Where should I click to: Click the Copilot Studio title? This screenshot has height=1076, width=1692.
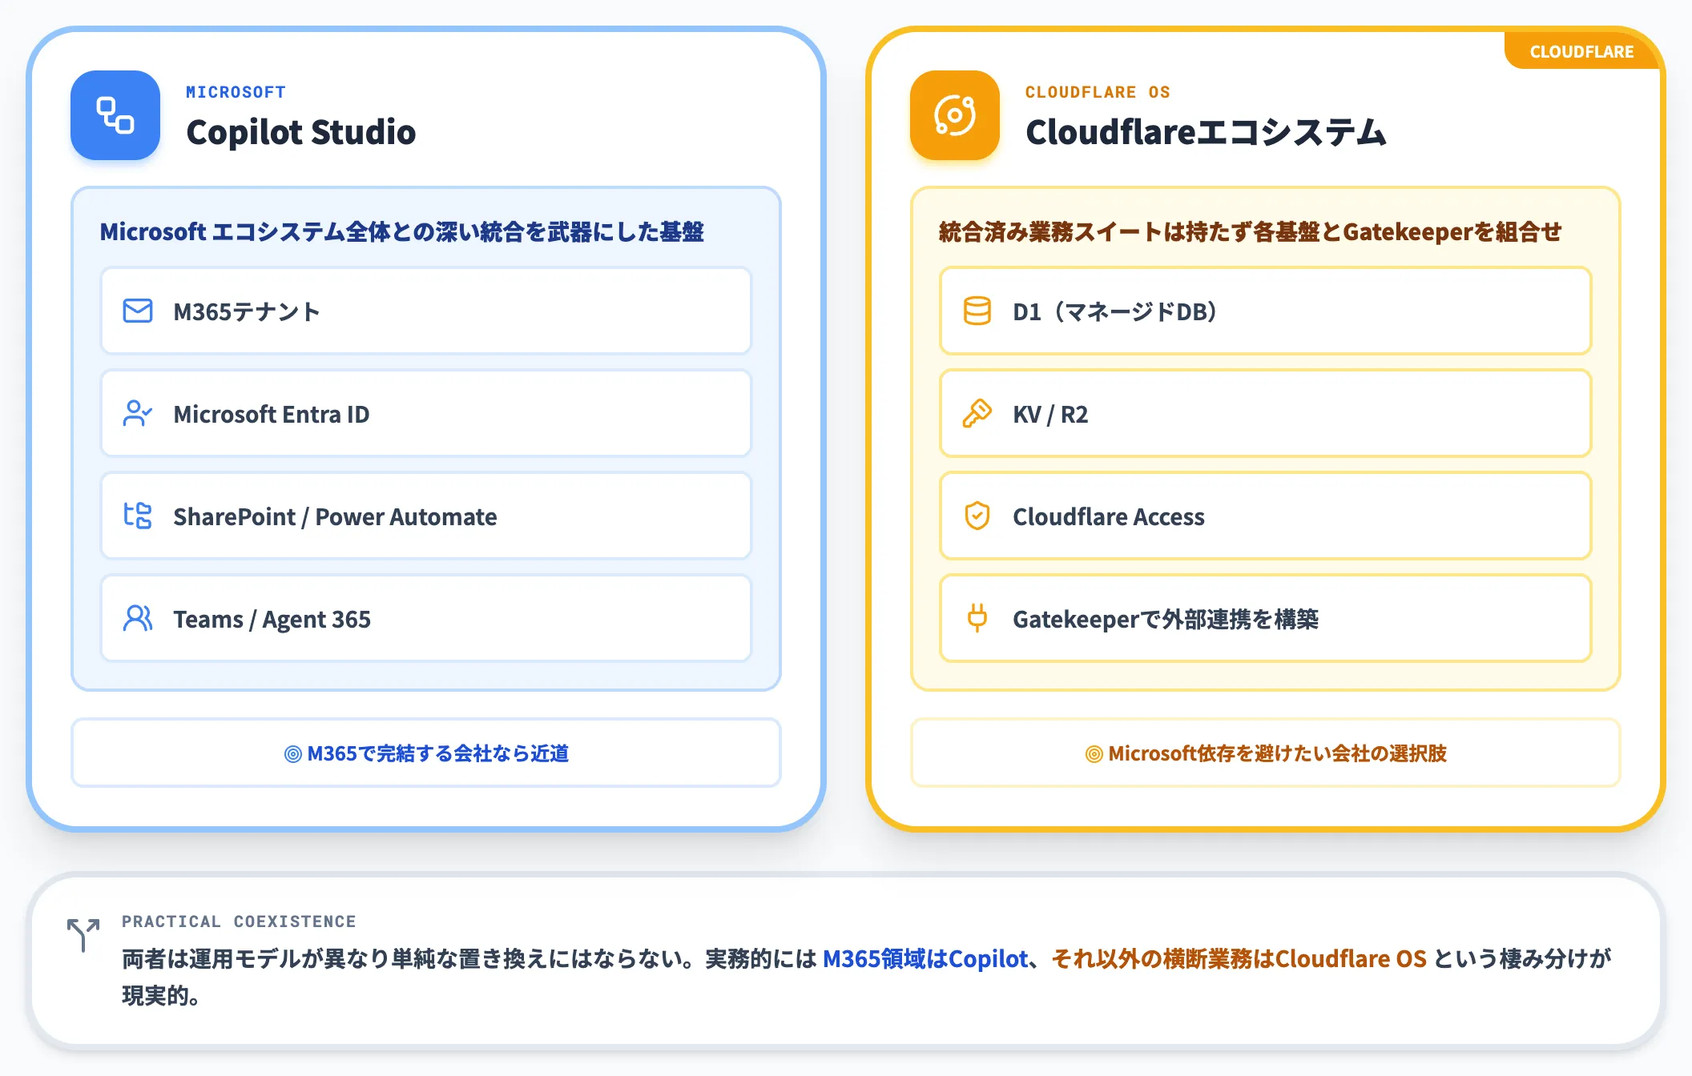click(301, 132)
